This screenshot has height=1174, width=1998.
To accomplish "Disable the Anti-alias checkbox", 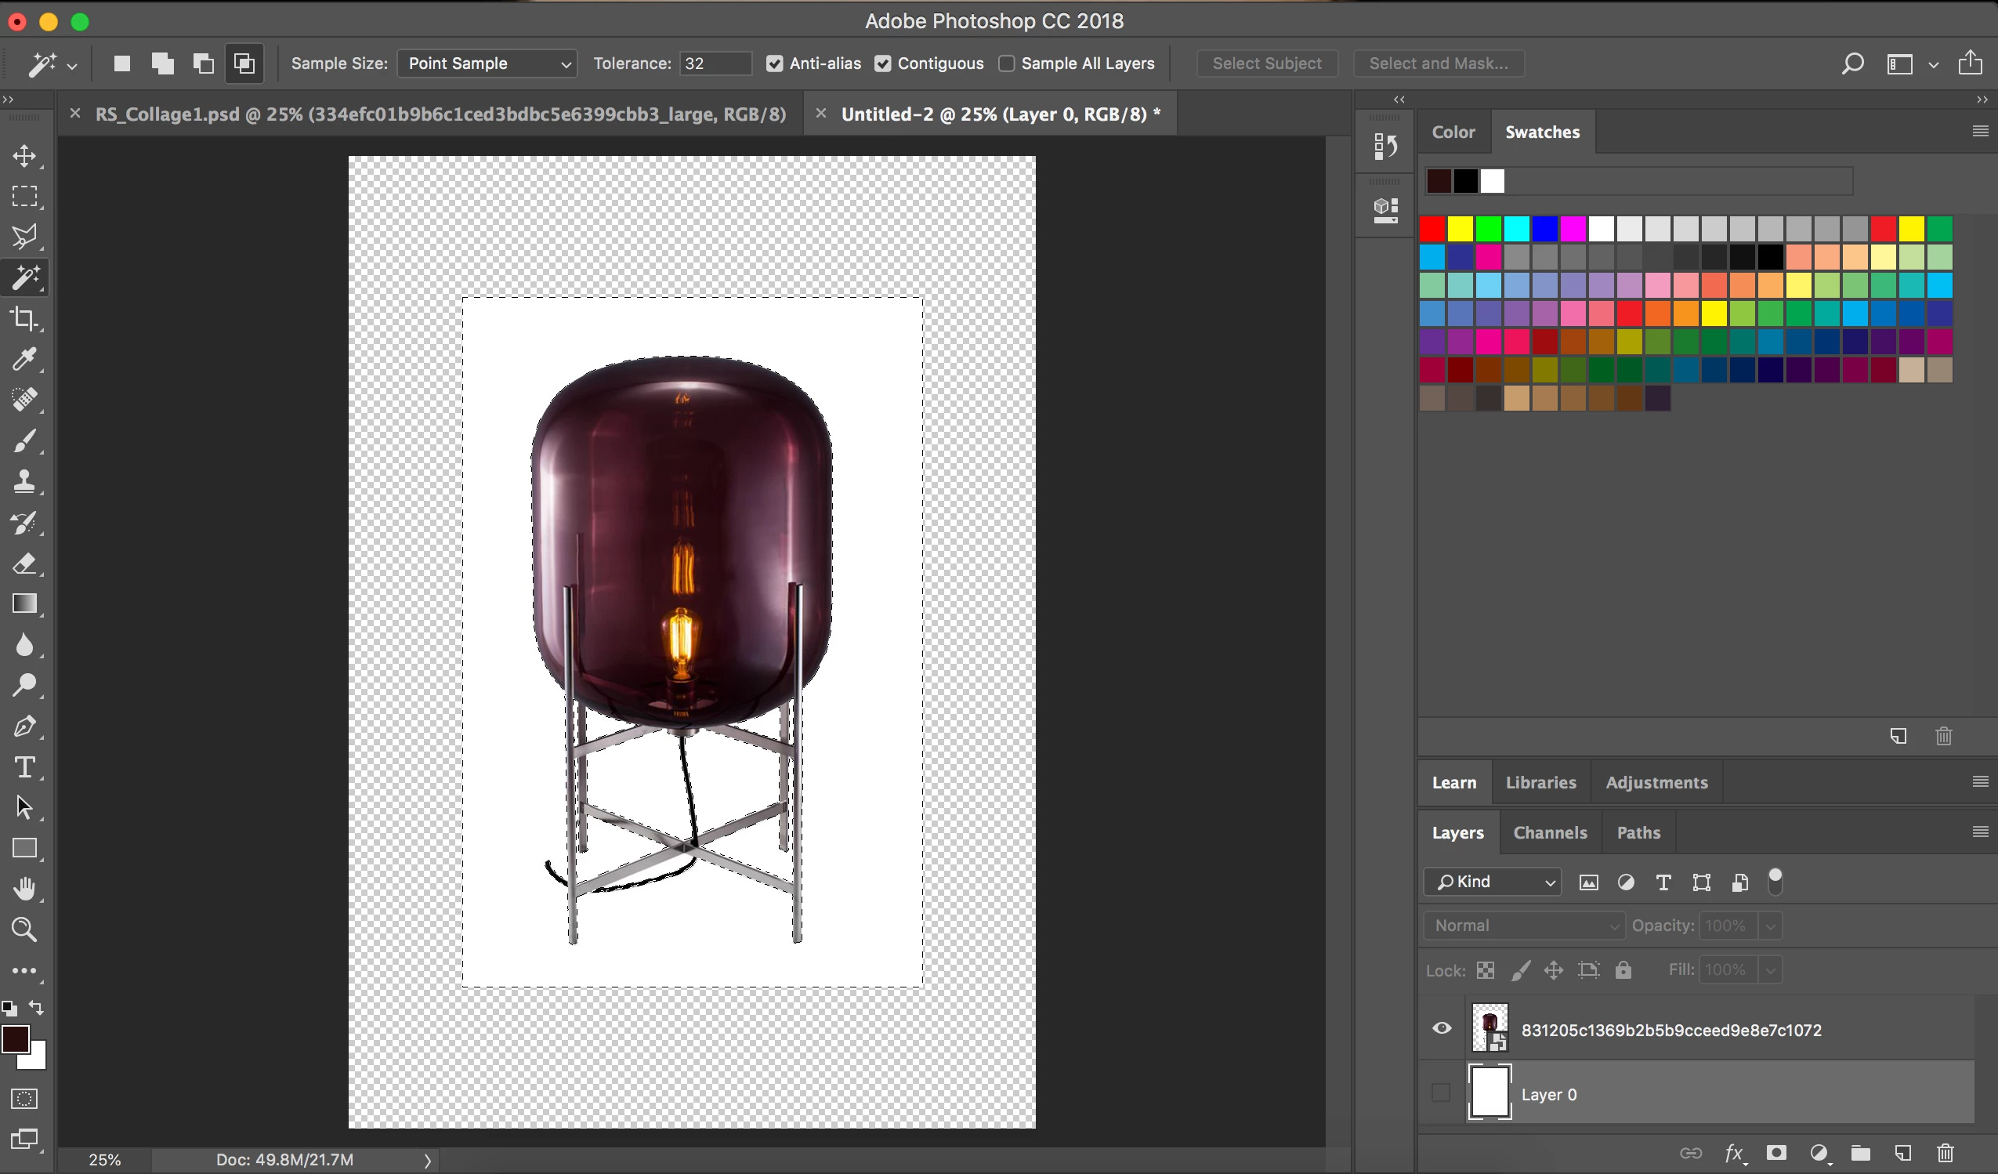I will [x=775, y=63].
